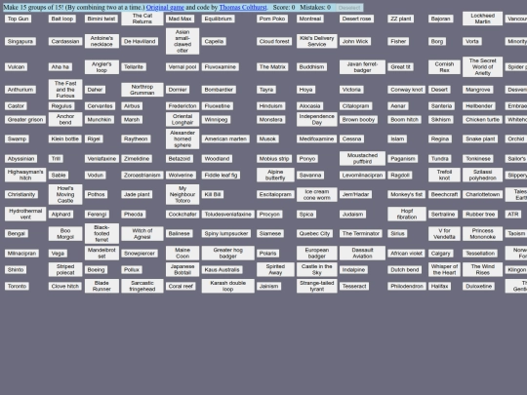
Task: Select the John Wick tile
Action: 355,41
